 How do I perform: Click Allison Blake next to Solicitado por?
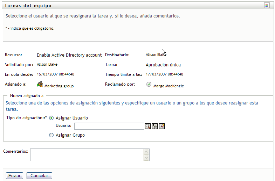tap(47, 64)
